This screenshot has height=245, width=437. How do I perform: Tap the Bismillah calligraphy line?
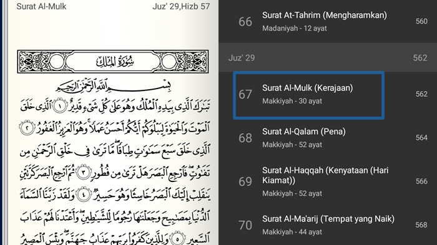point(113,85)
